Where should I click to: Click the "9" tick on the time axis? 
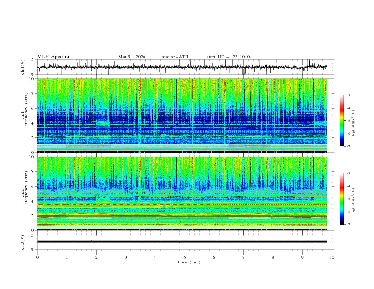click(x=302, y=257)
